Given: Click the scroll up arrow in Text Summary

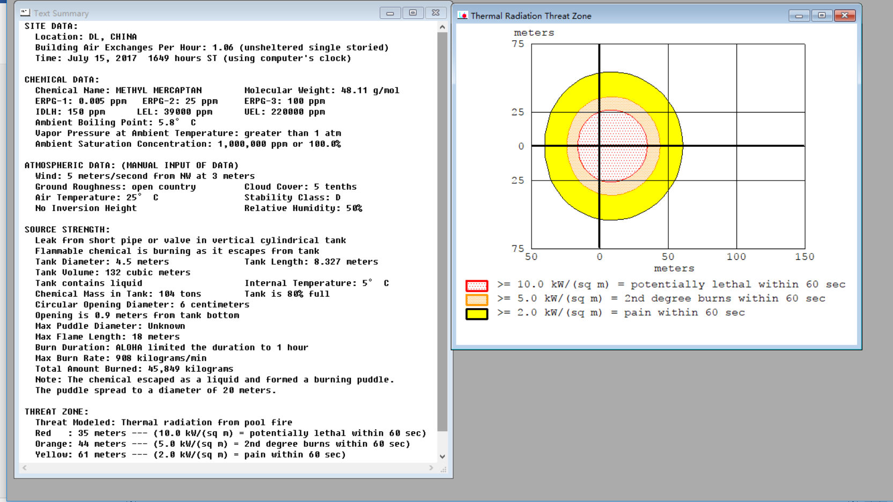Looking at the screenshot, I should (442, 27).
